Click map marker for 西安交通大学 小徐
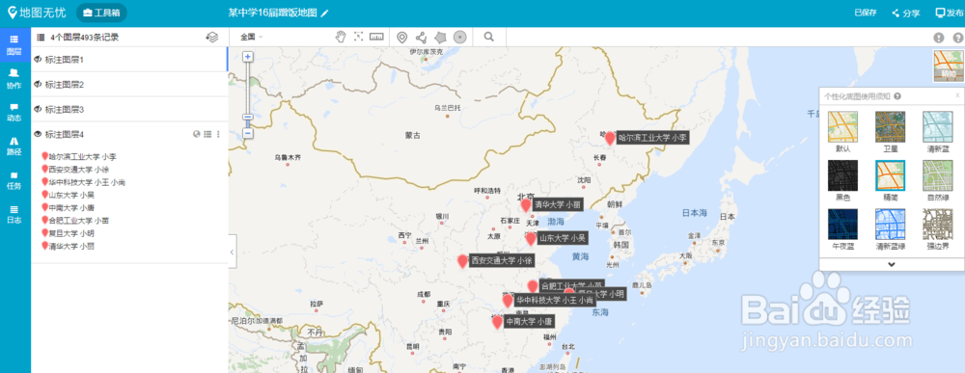Viewport: 965px width, 373px height. (x=463, y=261)
